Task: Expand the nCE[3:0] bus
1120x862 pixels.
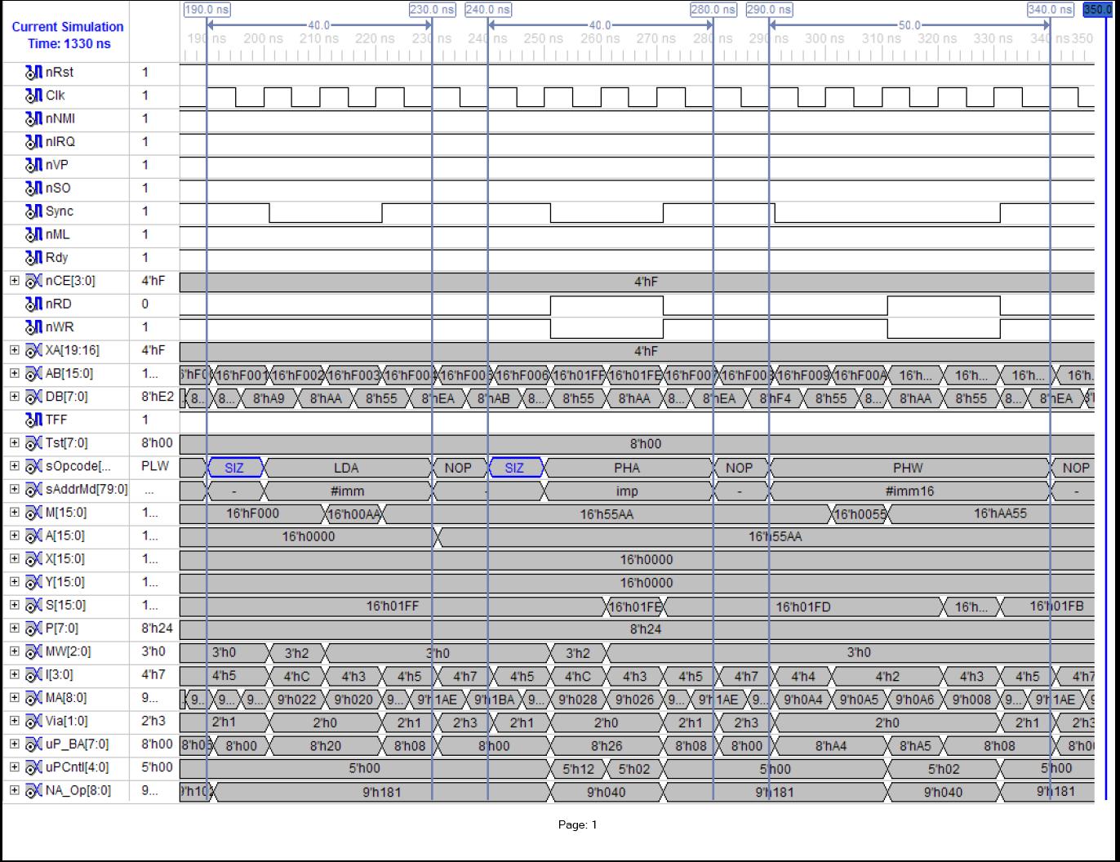Action: (14, 281)
